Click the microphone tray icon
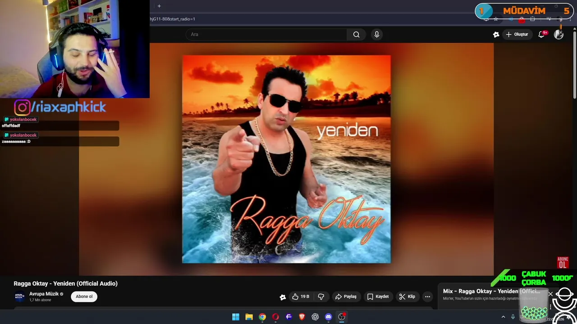The height and width of the screenshot is (324, 577). pyautogui.click(x=513, y=317)
